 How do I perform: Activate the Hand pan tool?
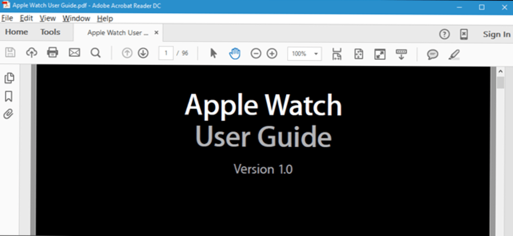point(235,53)
